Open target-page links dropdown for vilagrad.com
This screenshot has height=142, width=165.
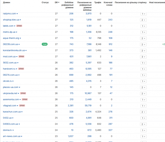point(144,106)
